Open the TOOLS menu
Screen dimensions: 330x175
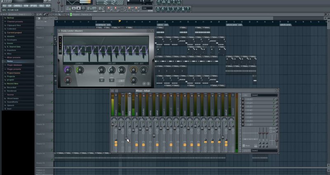point(41,6)
